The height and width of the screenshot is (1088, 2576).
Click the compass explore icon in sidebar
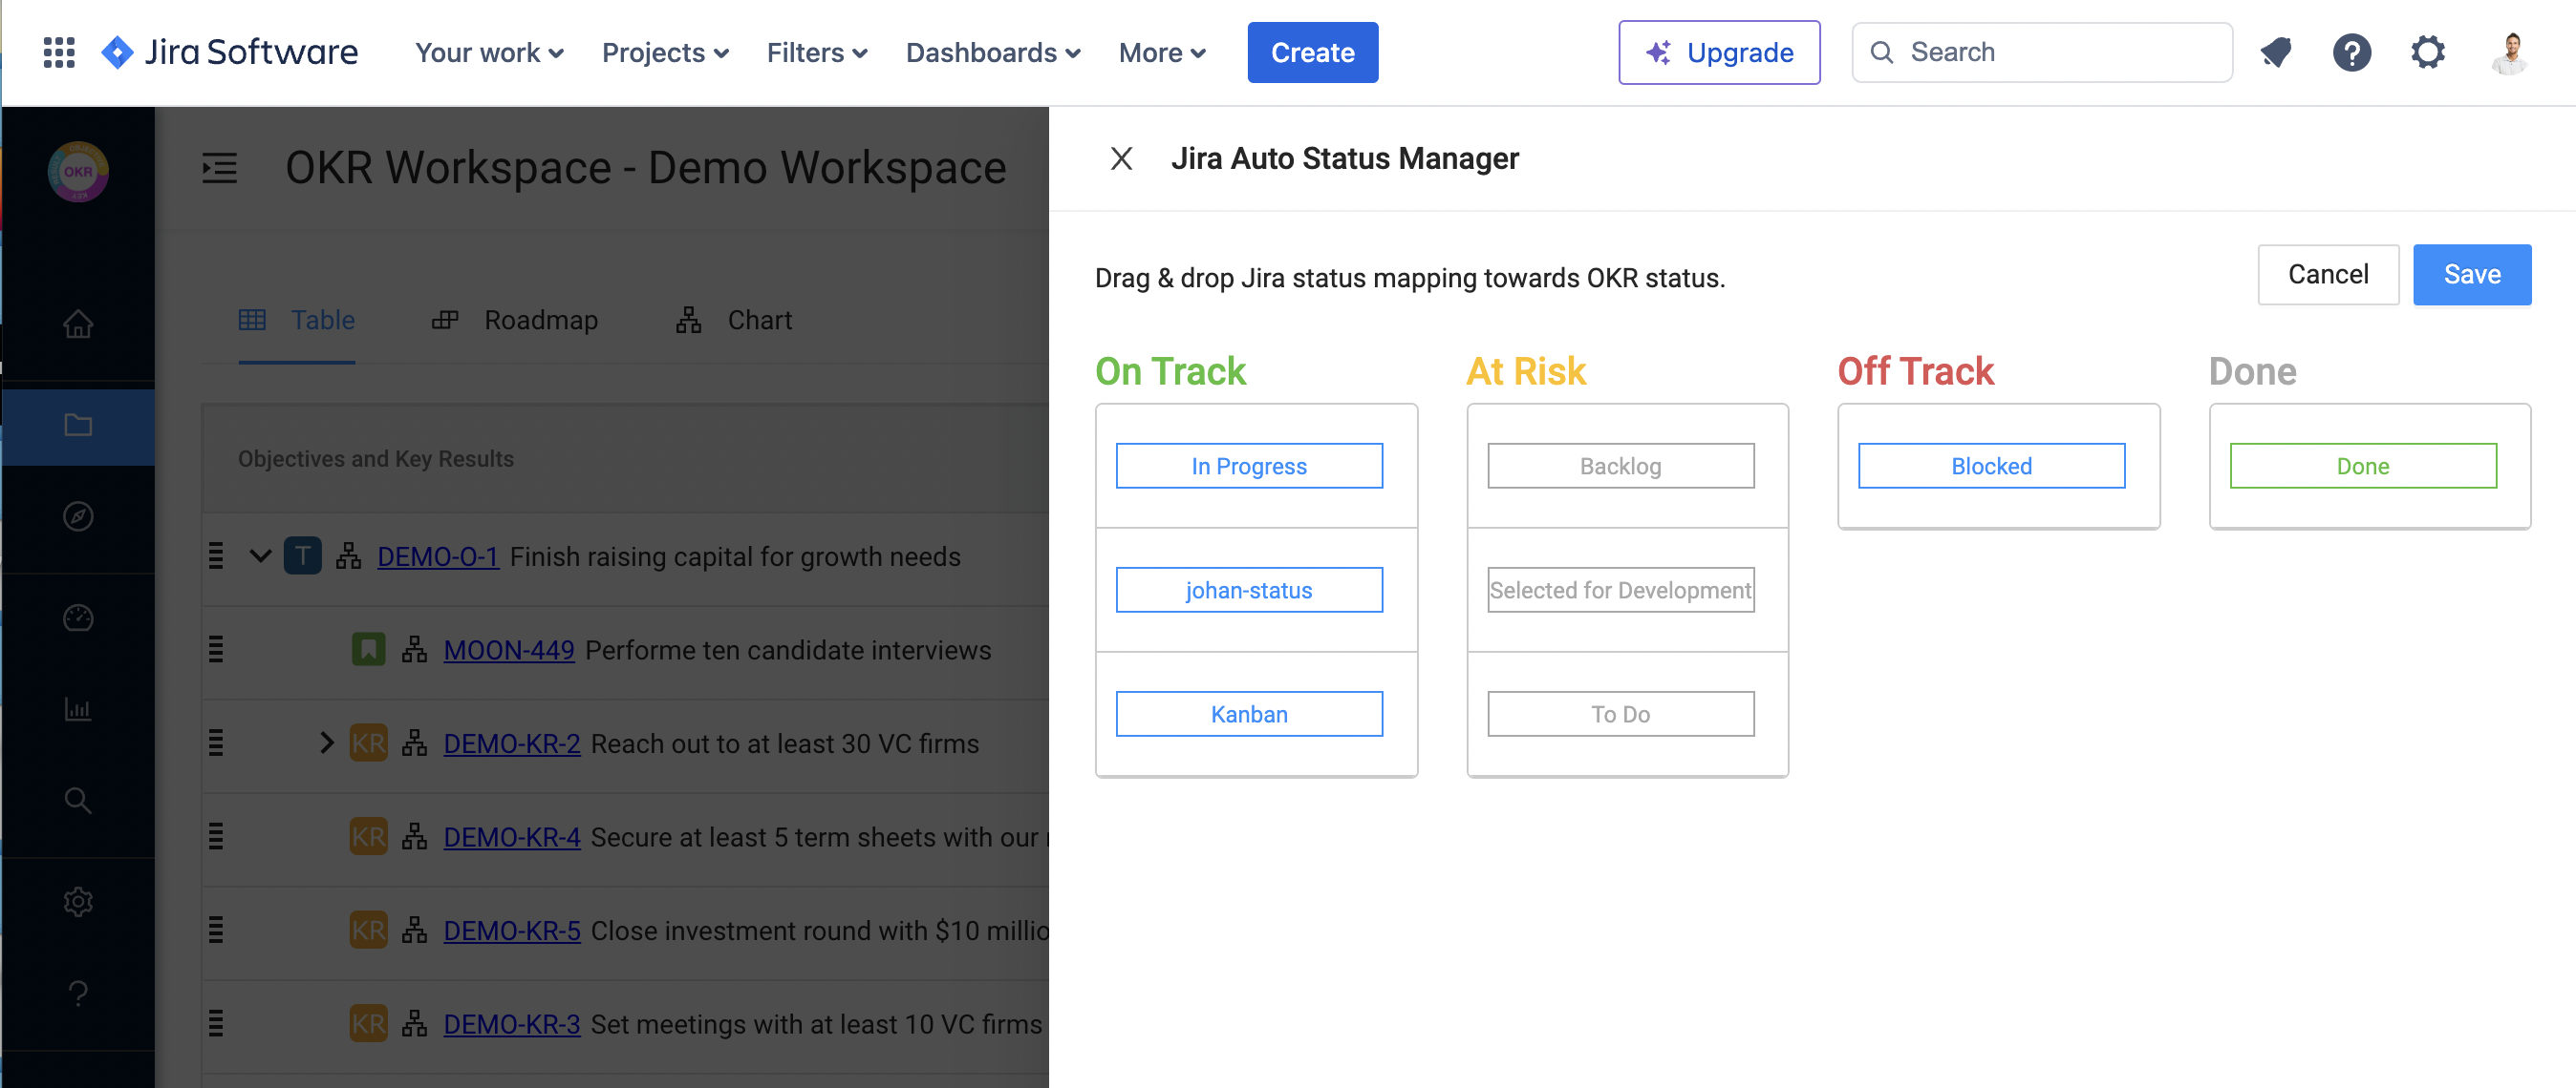[78, 516]
